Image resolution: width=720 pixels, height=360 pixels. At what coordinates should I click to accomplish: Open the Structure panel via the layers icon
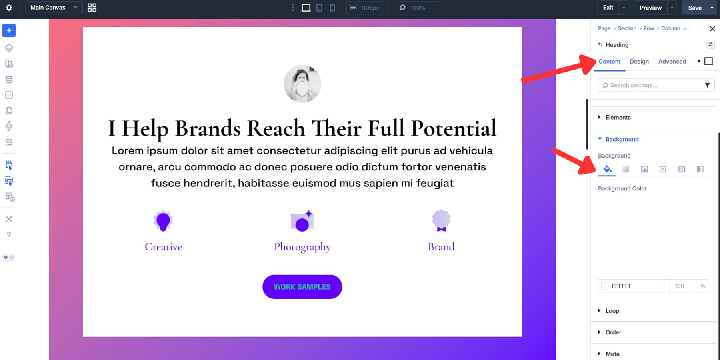coord(9,48)
